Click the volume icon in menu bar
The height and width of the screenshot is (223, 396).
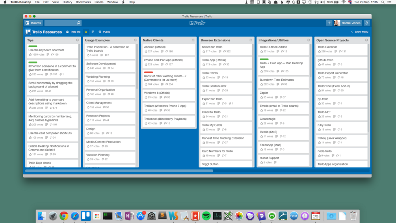click(322, 2)
